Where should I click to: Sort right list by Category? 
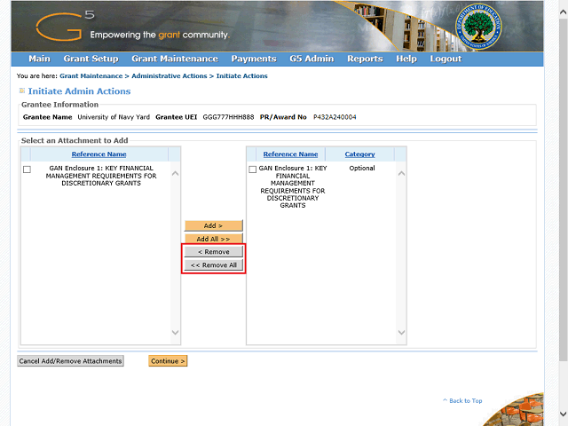[359, 154]
